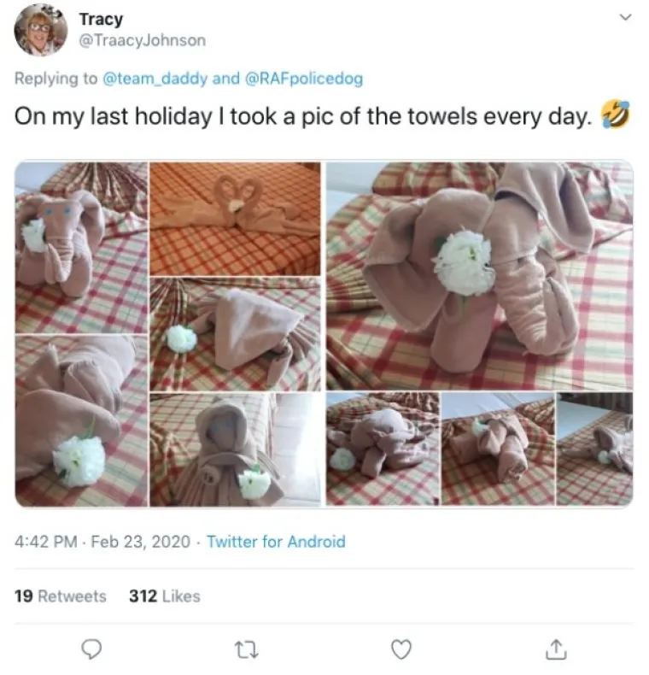The height and width of the screenshot is (675, 649).
Task: Open the @TraacyJohnson handle
Action: 142,40
